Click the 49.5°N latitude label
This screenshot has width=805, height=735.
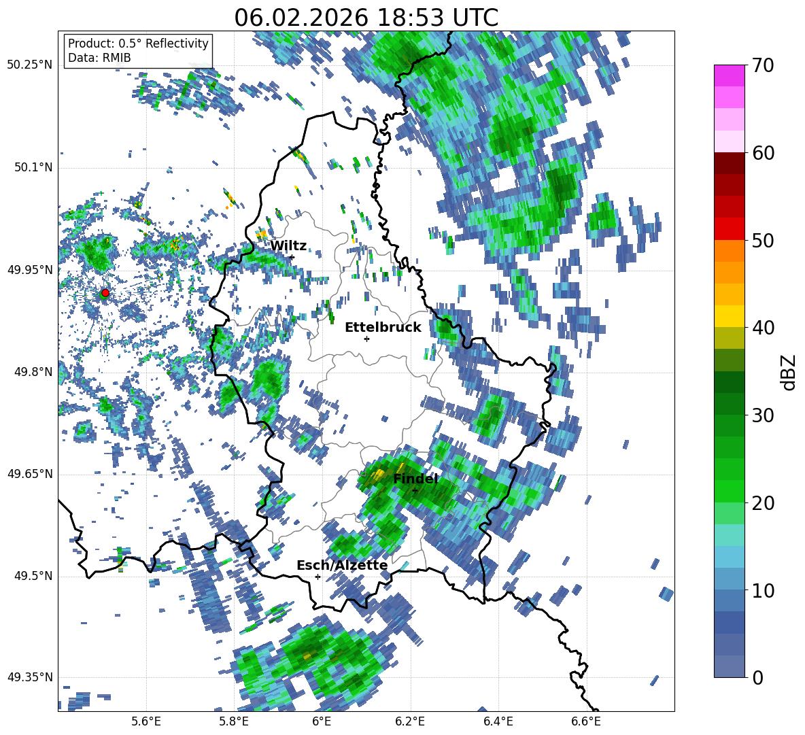coord(33,576)
